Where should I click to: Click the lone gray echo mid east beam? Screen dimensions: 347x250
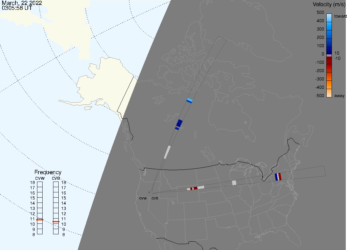click(x=234, y=183)
